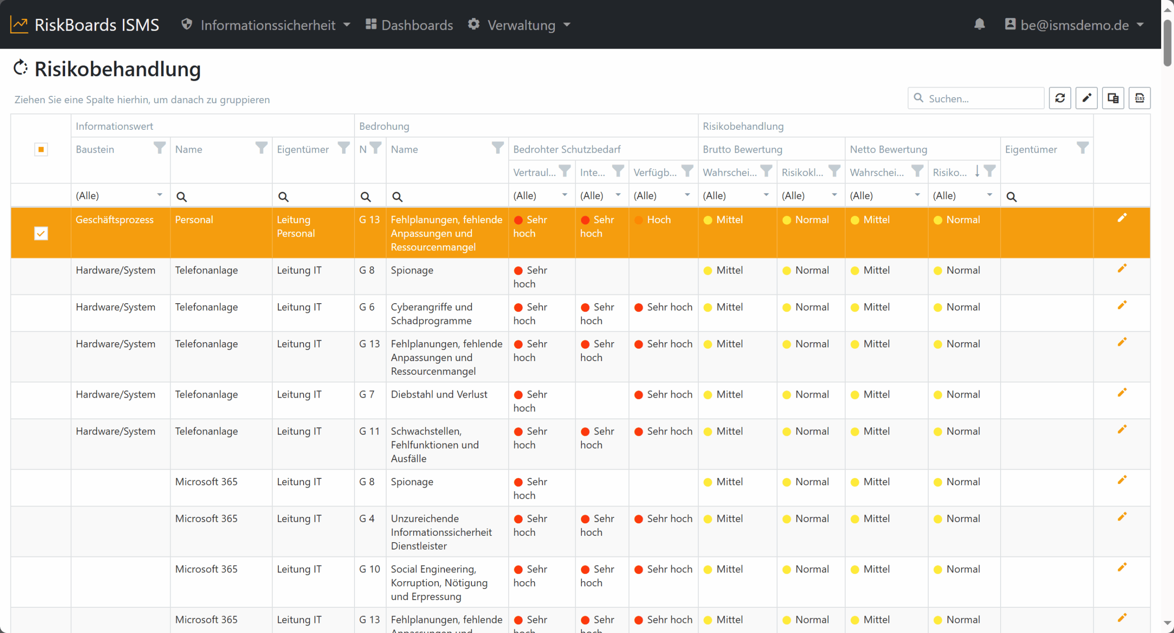Click the export icon in the grid toolbar

coord(1140,98)
